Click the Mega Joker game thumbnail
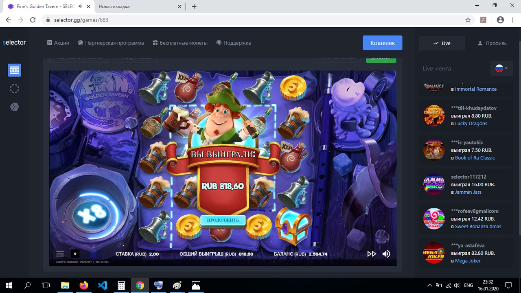Screen dimensions: 521x293 click(x=433, y=253)
